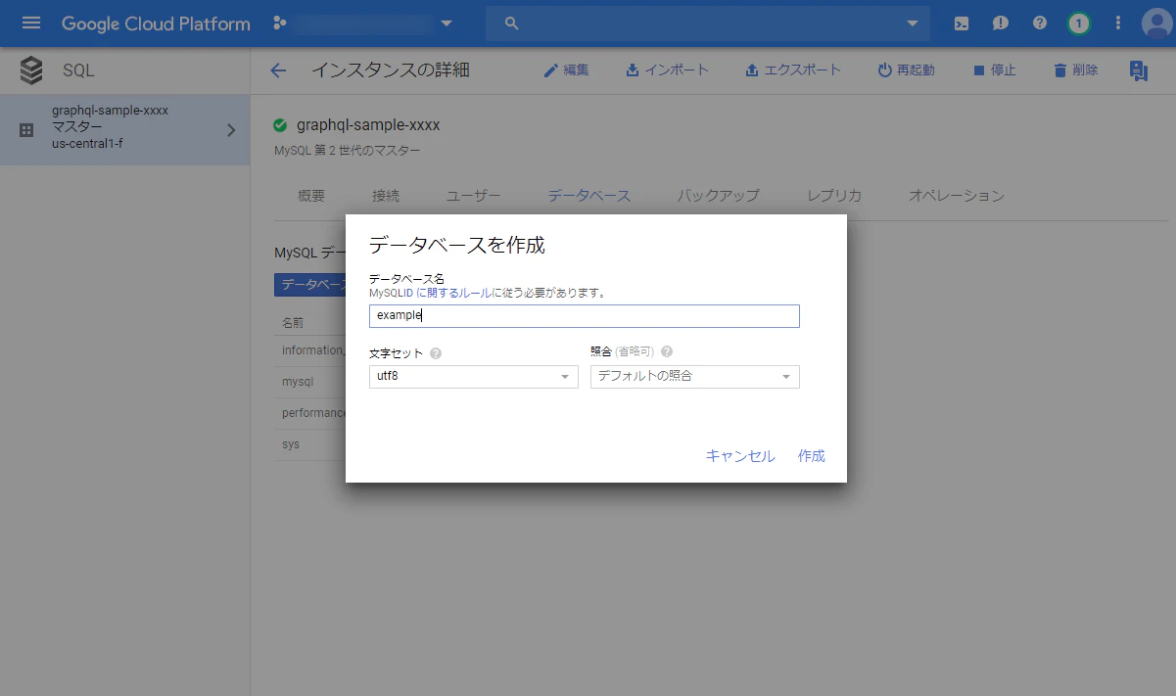Click the green status check icon
The width and height of the screenshot is (1176, 696).
coord(281,125)
